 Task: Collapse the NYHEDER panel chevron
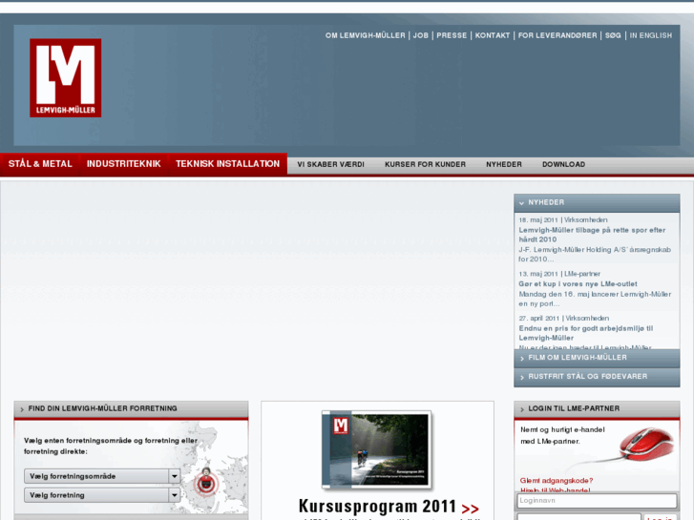(522, 202)
